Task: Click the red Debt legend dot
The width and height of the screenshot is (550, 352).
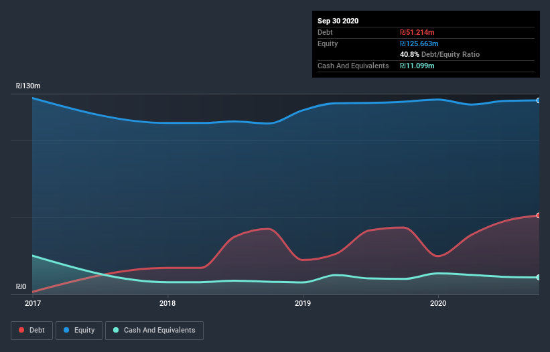Action: click(21, 330)
